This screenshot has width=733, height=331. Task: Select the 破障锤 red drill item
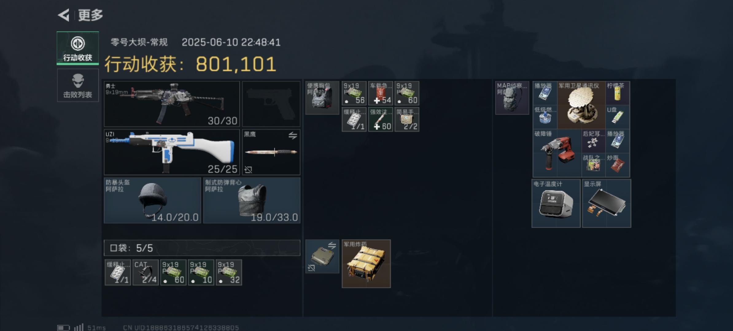point(557,153)
